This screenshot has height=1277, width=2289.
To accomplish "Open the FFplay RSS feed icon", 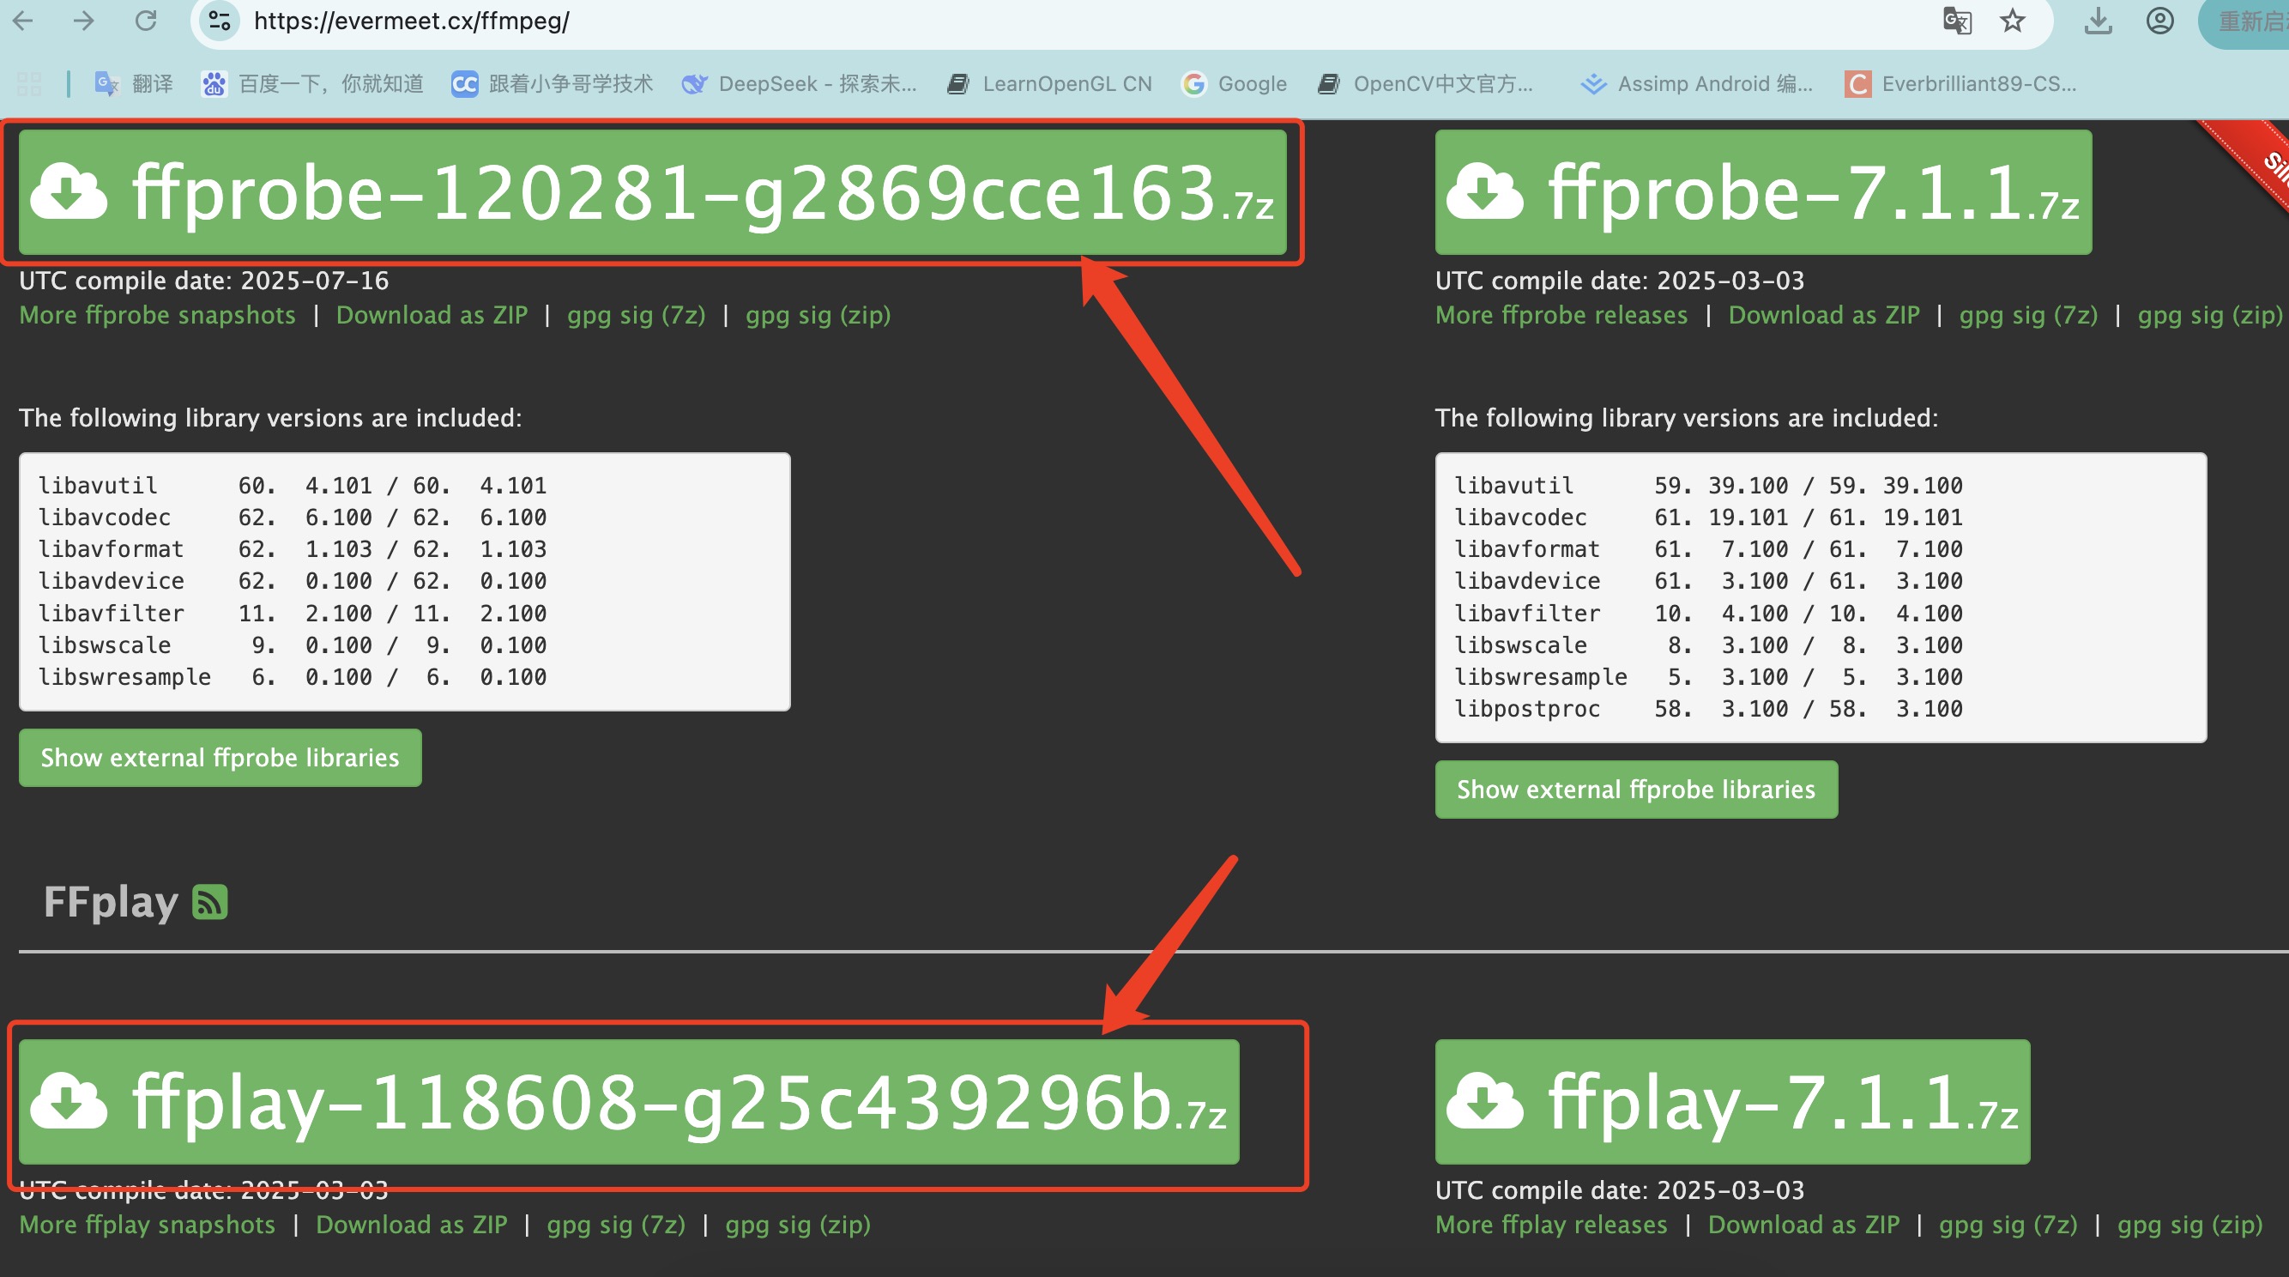I will pos(209,902).
